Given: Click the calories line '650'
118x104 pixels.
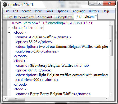Looking at the screenshot, I should click(37, 51).
